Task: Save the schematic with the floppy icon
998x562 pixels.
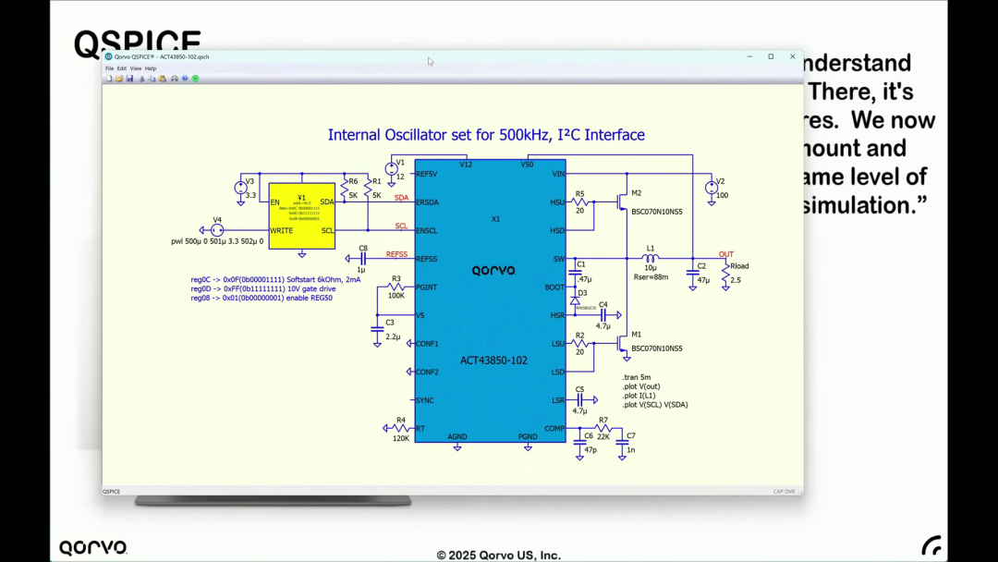Action: (129, 79)
